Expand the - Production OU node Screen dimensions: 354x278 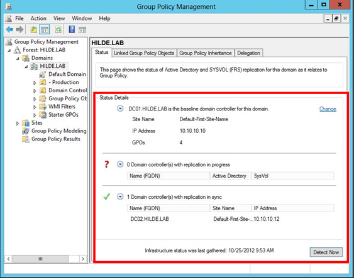click(x=35, y=83)
